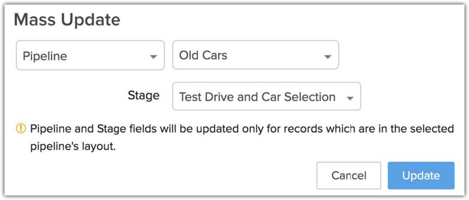
Task: Click the caret after Test Drive and Car Selection
Action: click(x=350, y=98)
